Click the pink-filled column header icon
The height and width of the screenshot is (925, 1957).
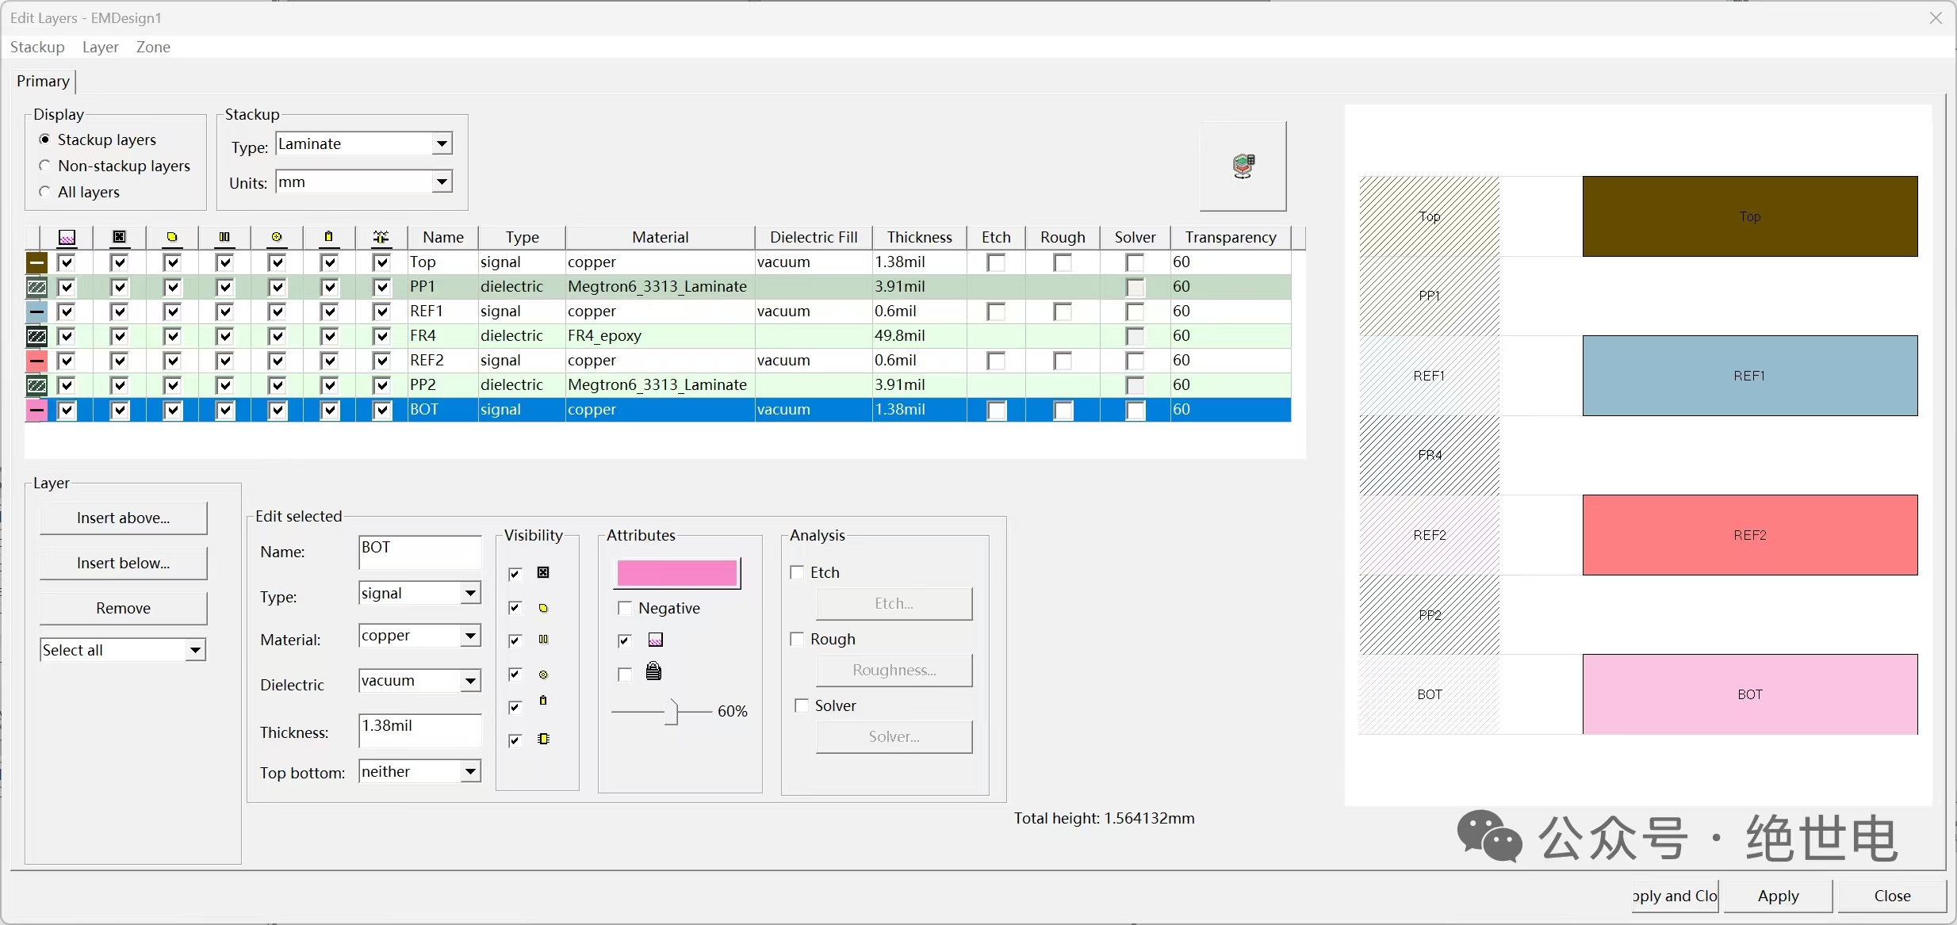point(67,237)
